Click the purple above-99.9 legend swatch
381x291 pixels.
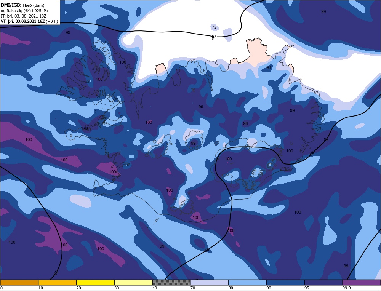[362, 282]
